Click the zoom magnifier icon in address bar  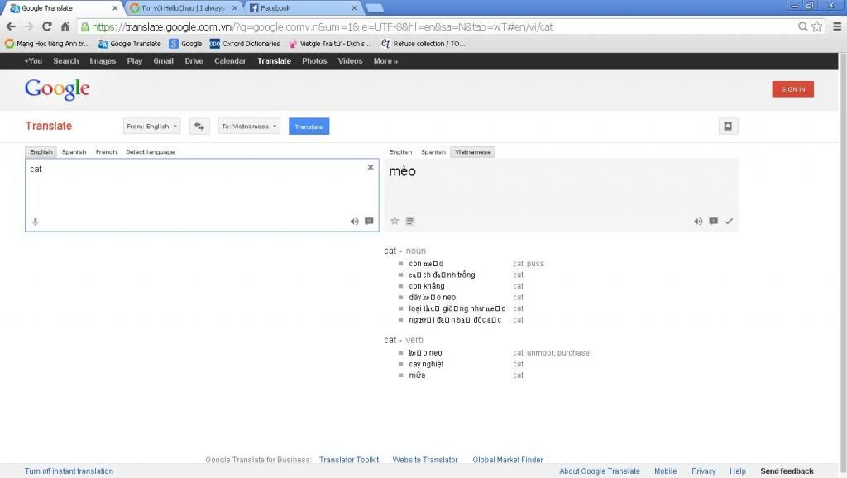(x=802, y=26)
